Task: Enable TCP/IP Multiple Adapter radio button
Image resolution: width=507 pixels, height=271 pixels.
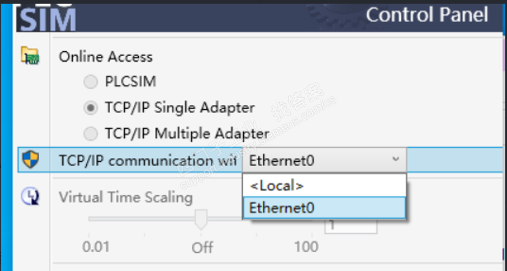Action: click(91, 133)
